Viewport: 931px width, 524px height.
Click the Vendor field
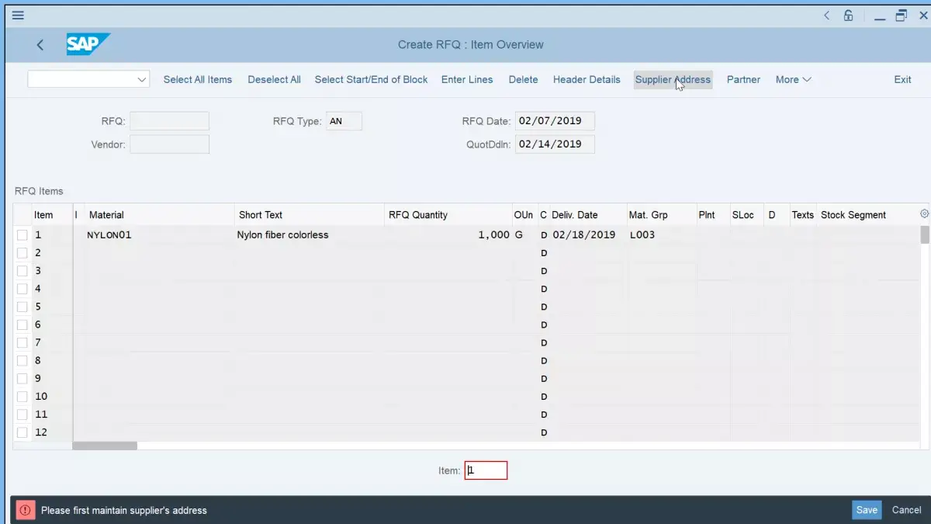click(x=169, y=144)
